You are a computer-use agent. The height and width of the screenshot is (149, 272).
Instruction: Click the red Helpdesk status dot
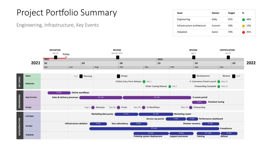(x=243, y=32)
